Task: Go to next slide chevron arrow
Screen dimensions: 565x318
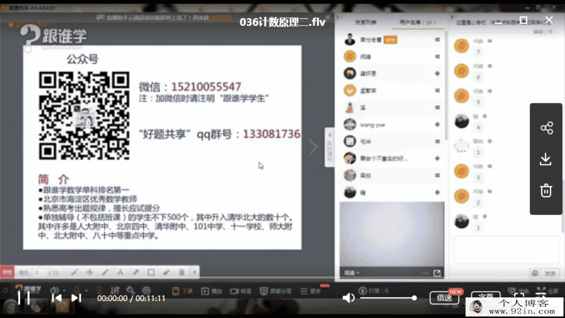Action: coord(313,147)
